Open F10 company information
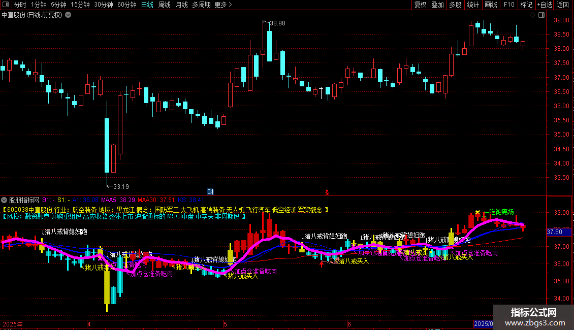 509,5
